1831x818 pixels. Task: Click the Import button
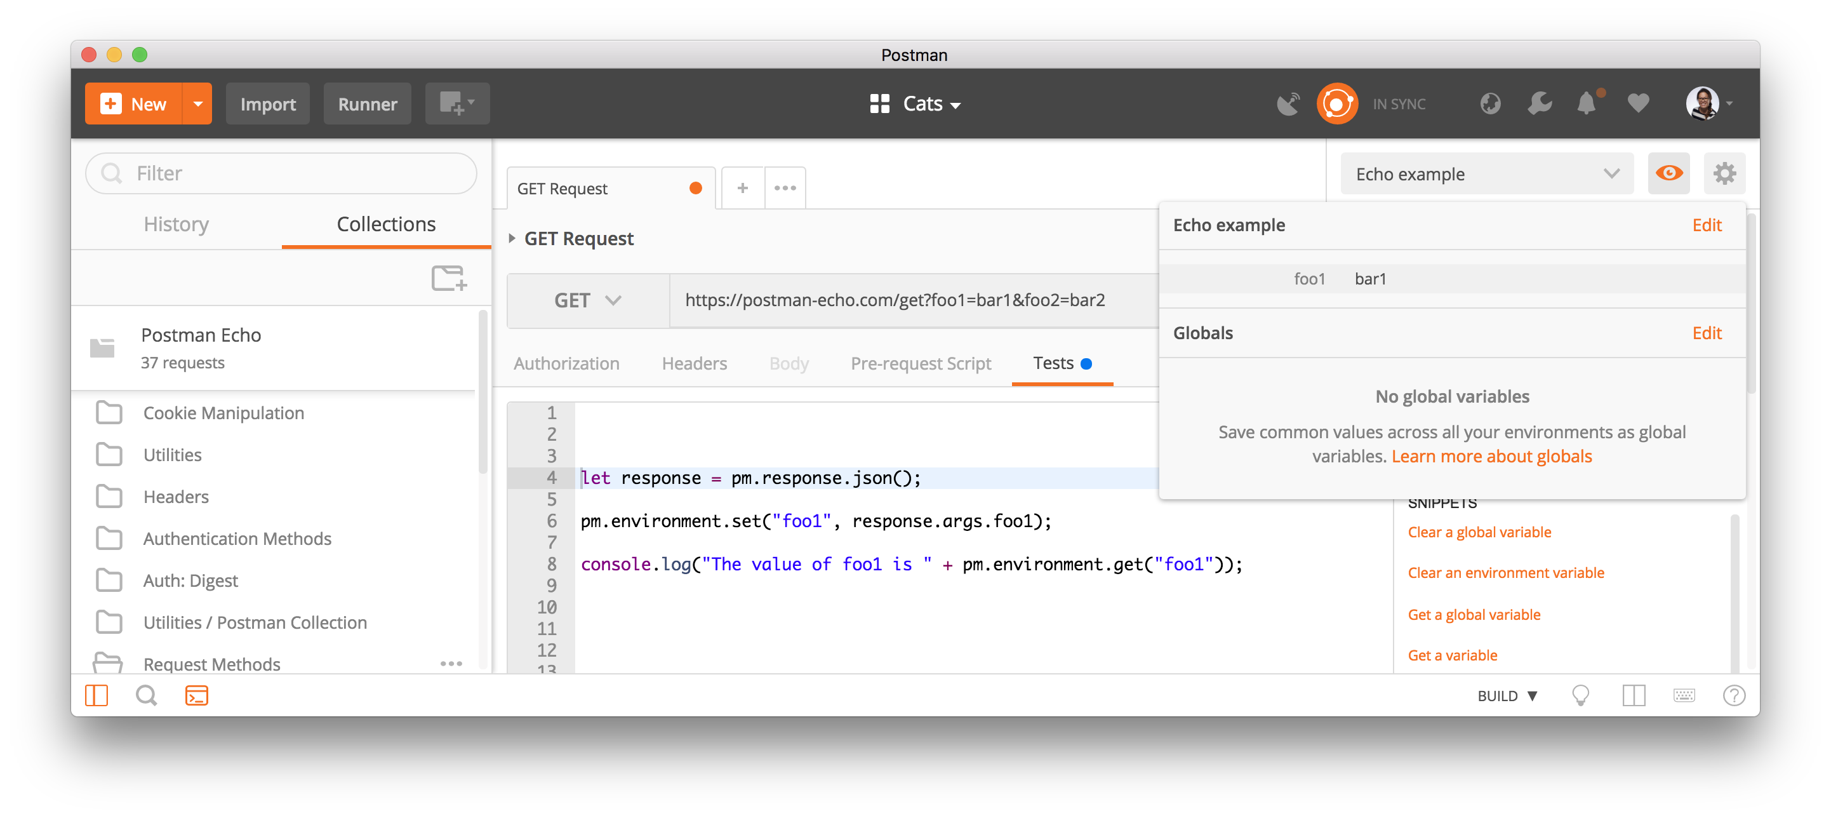tap(267, 104)
